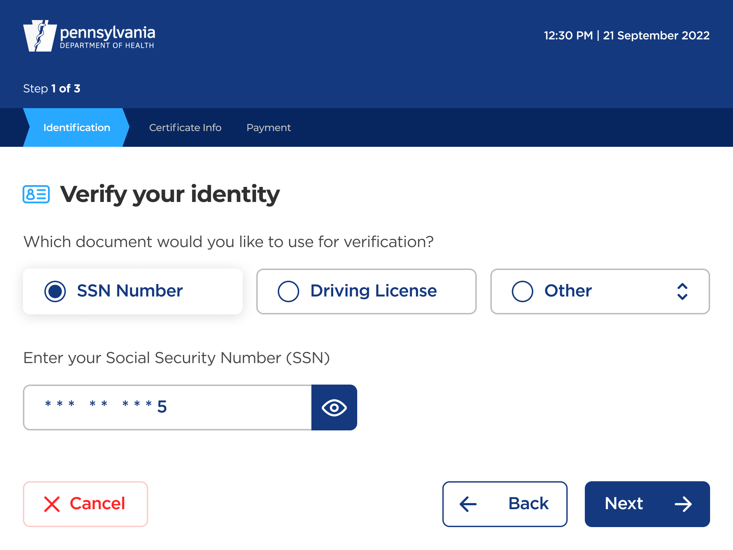Click the red X cancel icon
Screen dimensions: 733x550
coord(52,504)
